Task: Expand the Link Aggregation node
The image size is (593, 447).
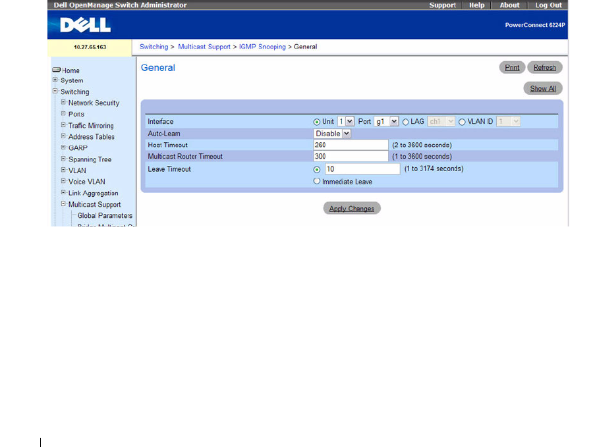Action: click(x=63, y=192)
